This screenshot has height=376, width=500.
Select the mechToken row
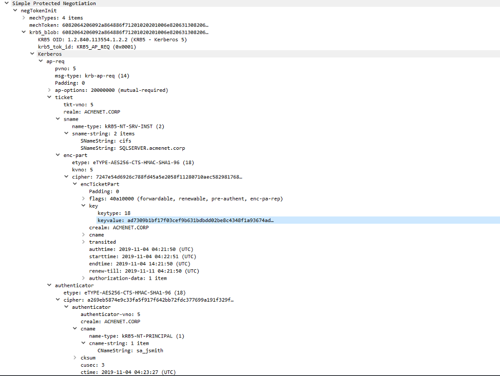click(119, 25)
